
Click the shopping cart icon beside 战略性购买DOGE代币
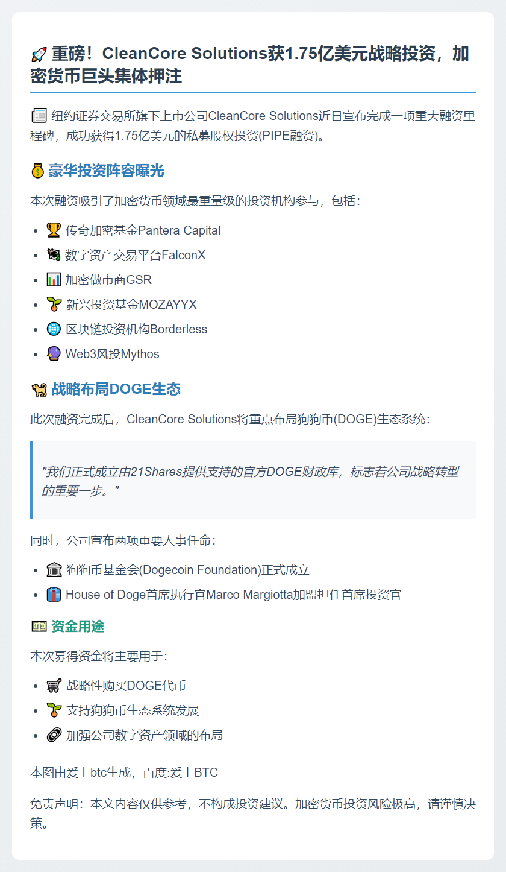click(54, 686)
